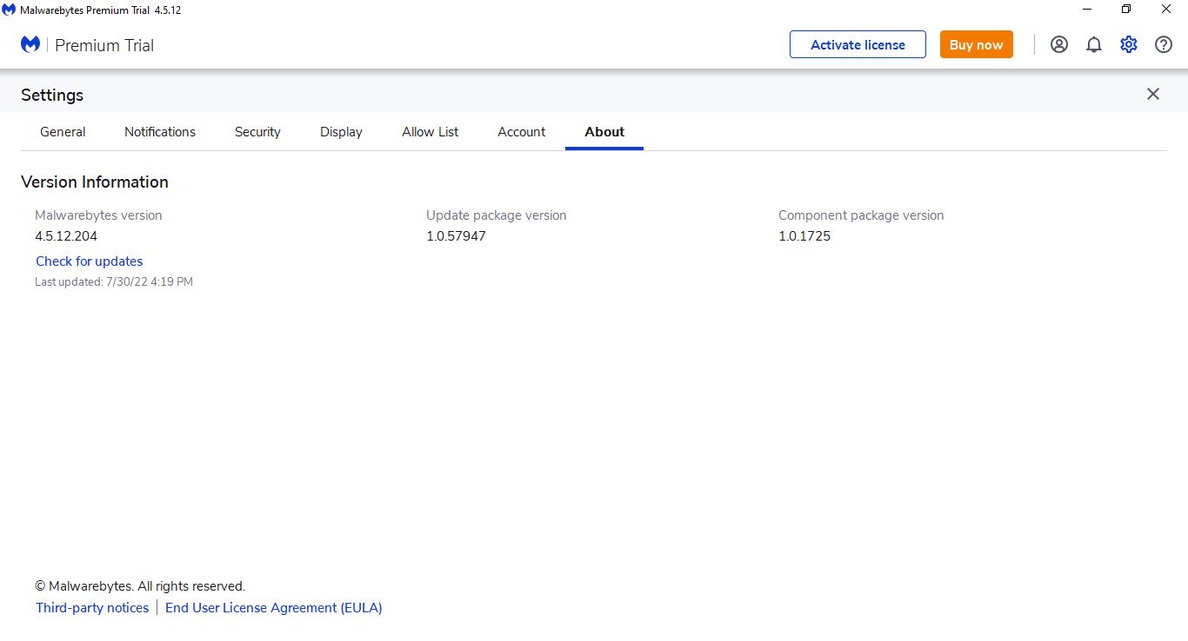Viewport: 1188px width, 641px height.
Task: Click the Malwarebytes version label
Action: coord(98,215)
